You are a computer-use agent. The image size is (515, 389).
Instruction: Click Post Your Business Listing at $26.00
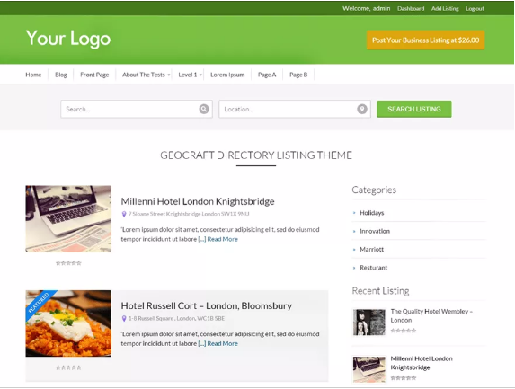pyautogui.click(x=425, y=40)
